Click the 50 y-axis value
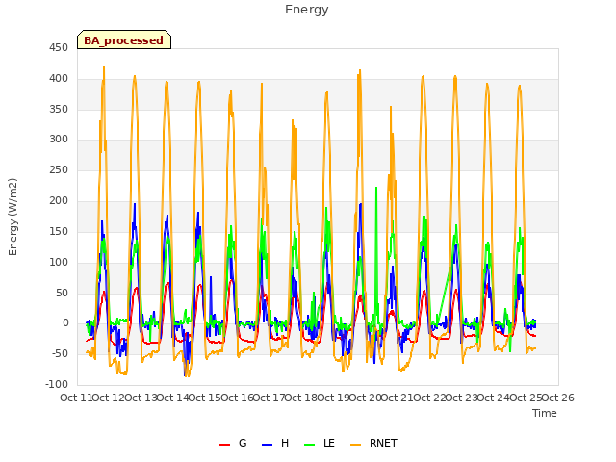 coord(62,293)
